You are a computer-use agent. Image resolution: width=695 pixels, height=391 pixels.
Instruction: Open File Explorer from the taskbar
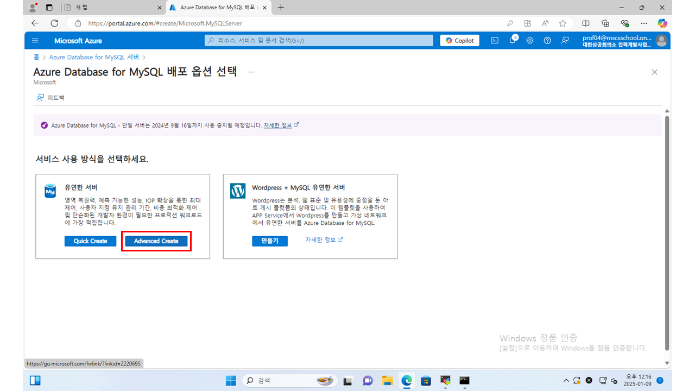[387, 380]
